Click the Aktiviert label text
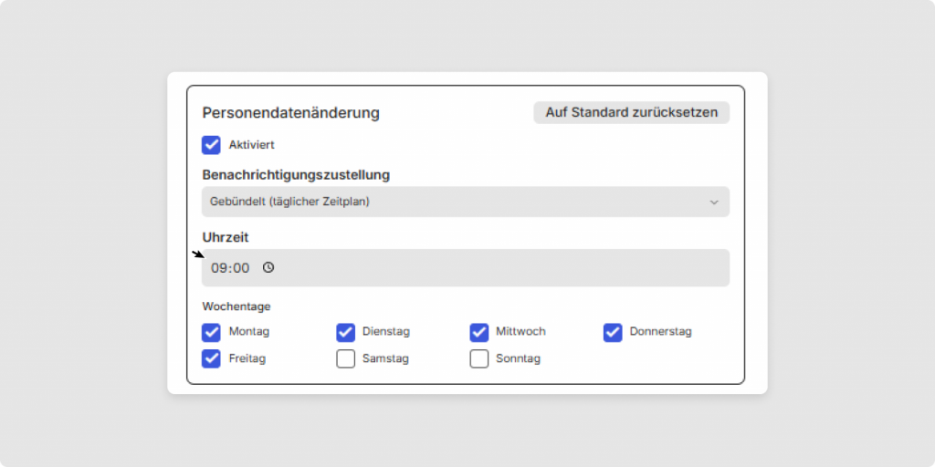This screenshot has height=467, width=935. 251,145
